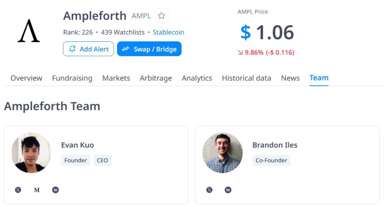Viewport: 384px width, 207px height.
Task: Switch to the Fundraising tab
Action: click(72, 78)
